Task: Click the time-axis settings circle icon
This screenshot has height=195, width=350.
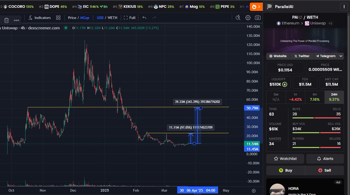Action: tap(254, 191)
